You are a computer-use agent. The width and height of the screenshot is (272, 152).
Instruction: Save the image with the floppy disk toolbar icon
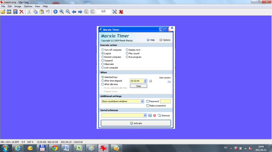pyautogui.click(x=15, y=12)
